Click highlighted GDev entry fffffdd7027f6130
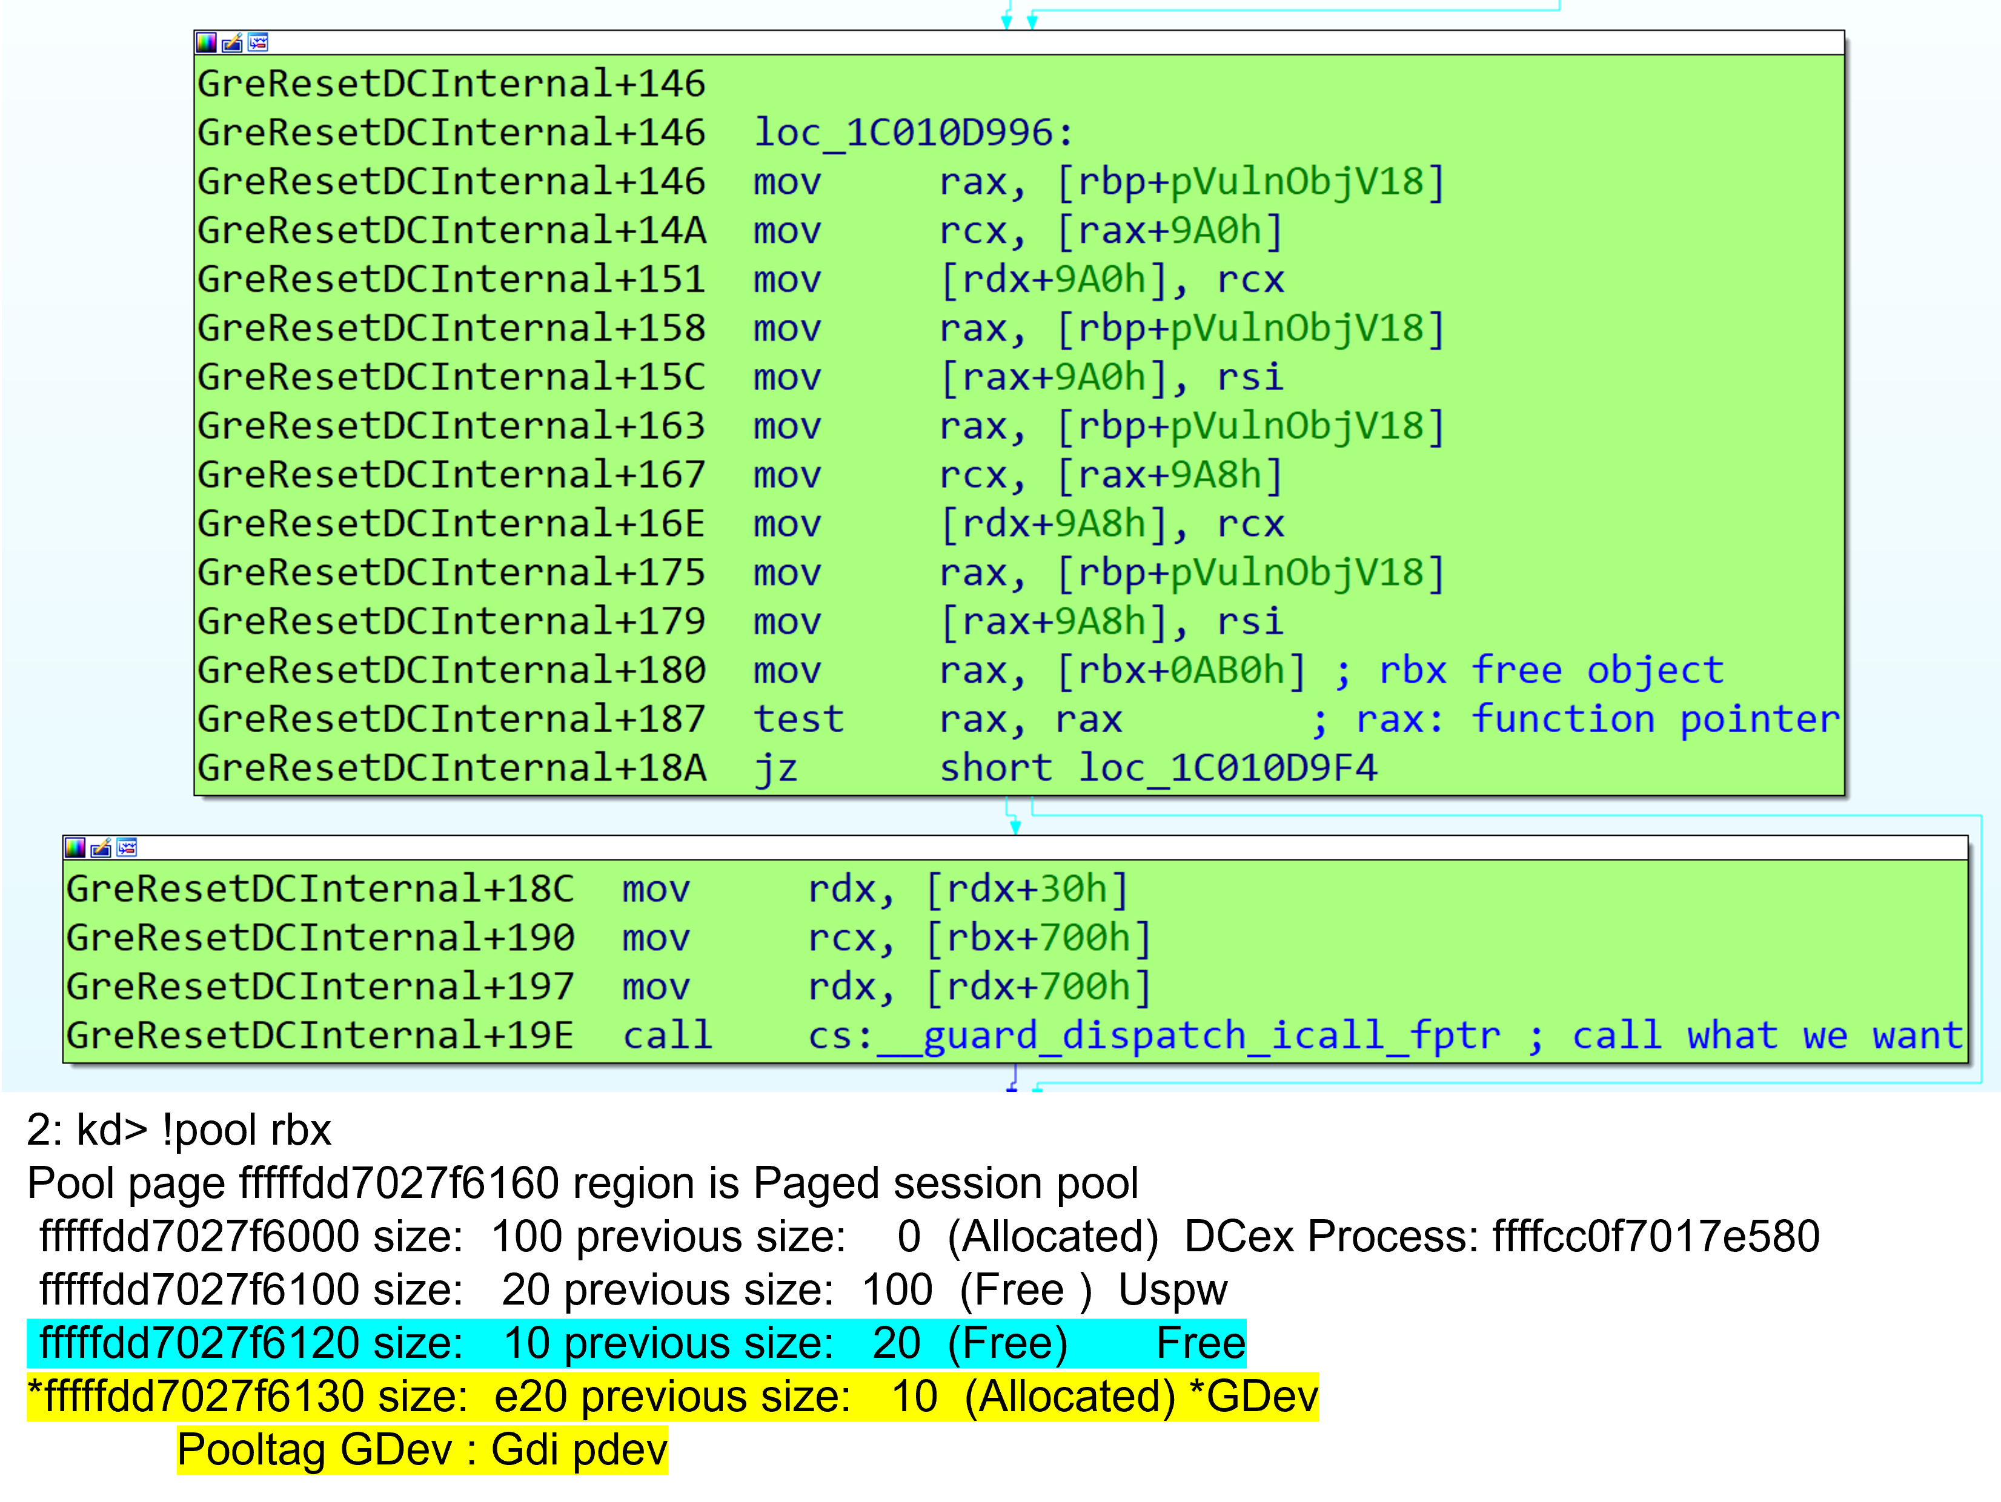This screenshot has height=1502, width=2001. click(x=673, y=1397)
